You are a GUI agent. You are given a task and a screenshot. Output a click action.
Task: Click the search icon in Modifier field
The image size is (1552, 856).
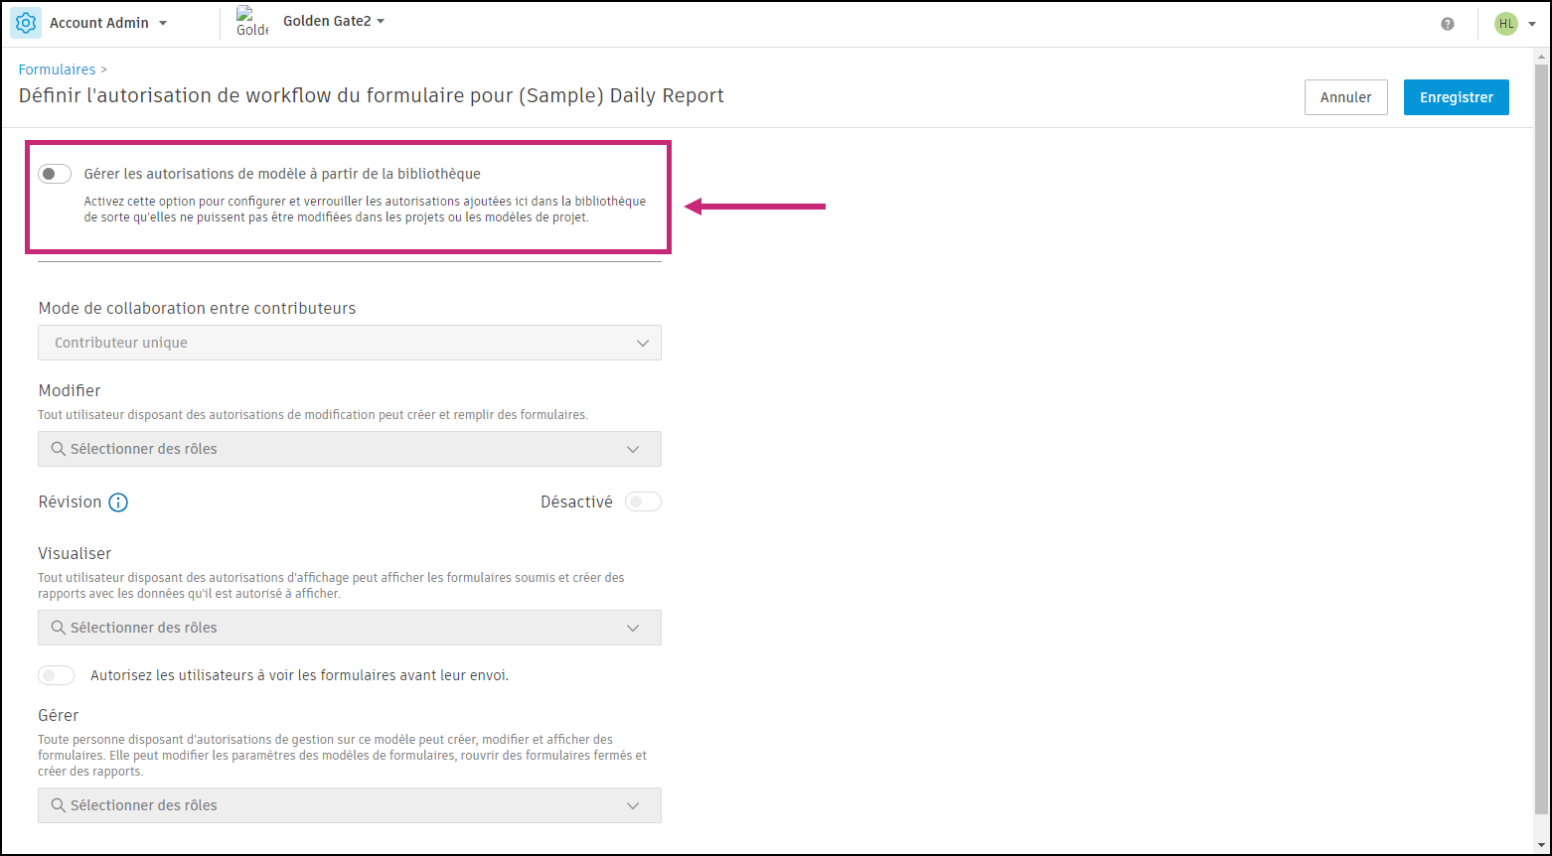point(59,449)
